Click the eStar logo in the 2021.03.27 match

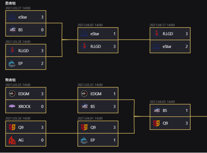12,17
